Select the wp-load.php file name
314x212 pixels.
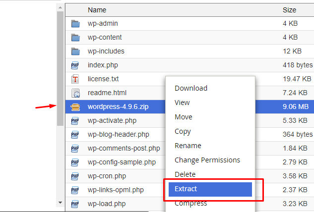(107, 204)
